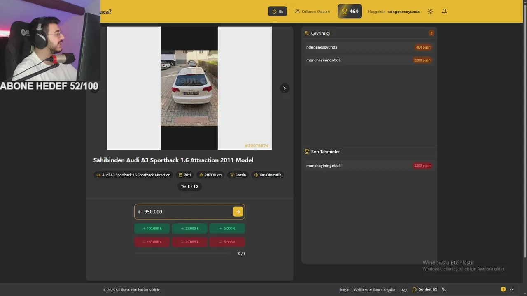Image resolution: width=527 pixels, height=296 pixels.
Task: Click the online count badge showing 2
Action: (x=431, y=33)
